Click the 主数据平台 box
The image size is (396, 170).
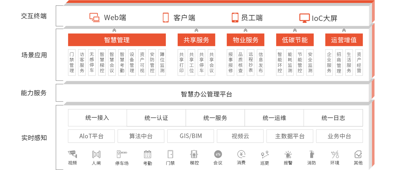290,136
